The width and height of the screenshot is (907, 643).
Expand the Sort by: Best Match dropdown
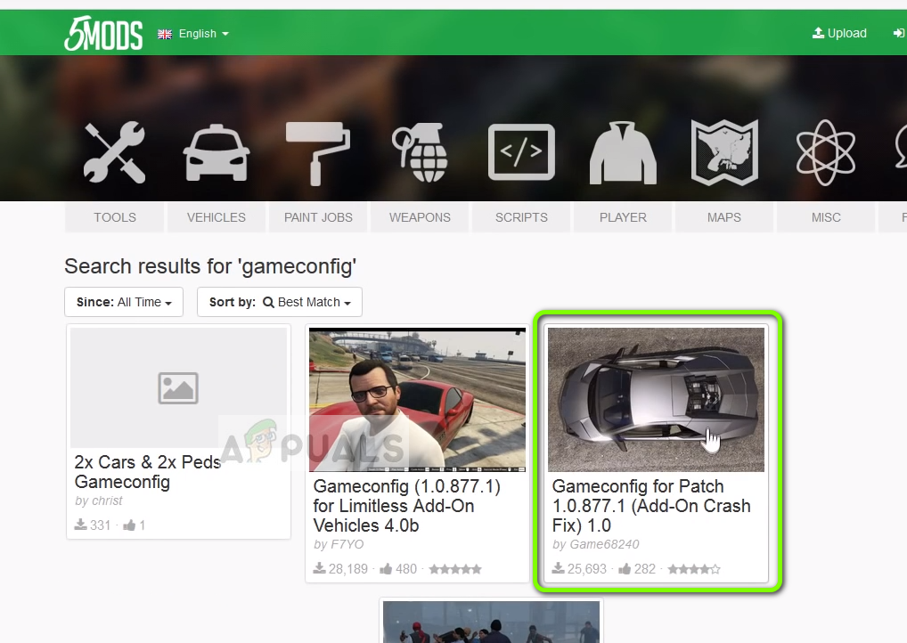point(280,302)
